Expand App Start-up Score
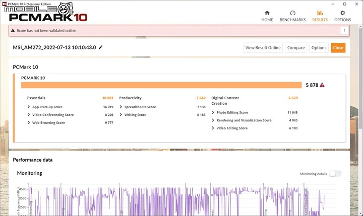 tap(29, 107)
